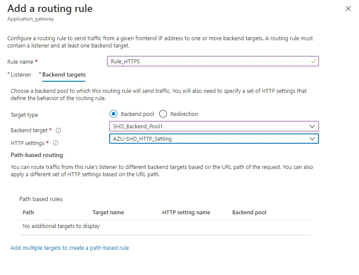Click the Backend pool column header
This screenshot has height=275, width=359.
point(249,212)
